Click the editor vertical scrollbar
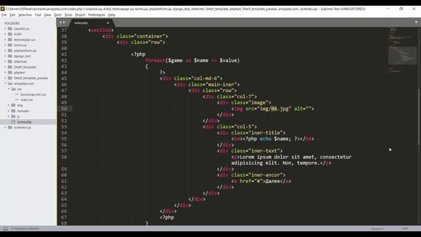This screenshot has height=237, width=421. (x=419, y=117)
